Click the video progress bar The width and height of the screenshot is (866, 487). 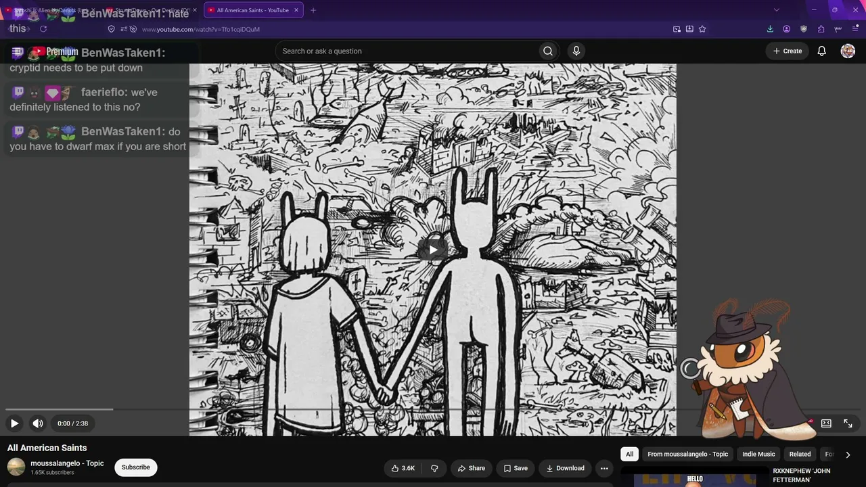click(x=433, y=409)
